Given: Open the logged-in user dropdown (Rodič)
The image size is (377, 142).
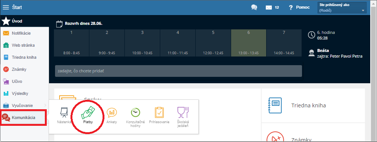Looking at the screenshot, I should pyautogui.click(x=342, y=8).
